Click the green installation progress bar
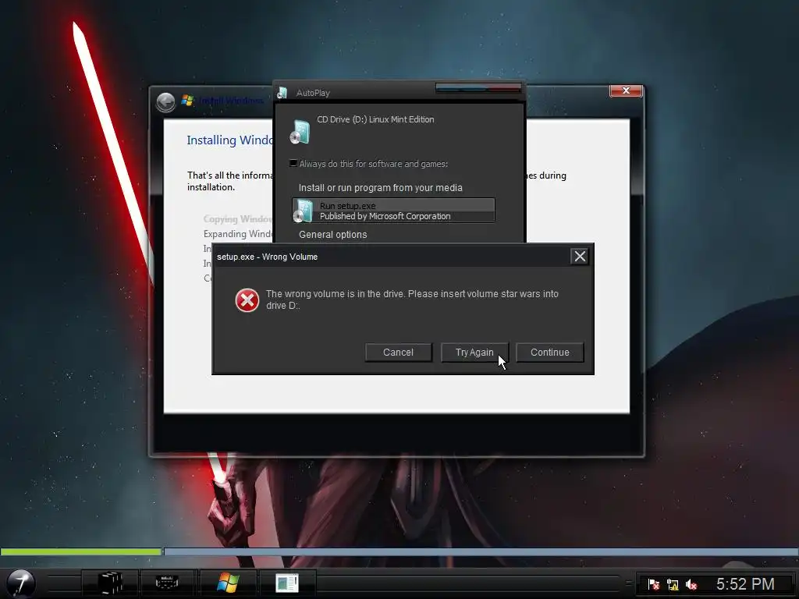Viewport: 799px width, 599px height. tap(81, 551)
